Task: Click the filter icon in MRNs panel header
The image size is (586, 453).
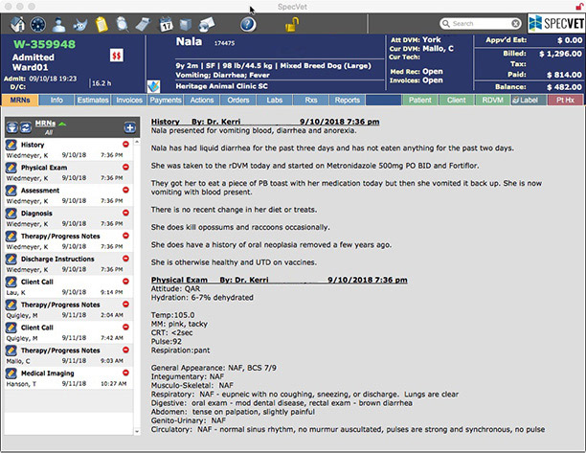Action: 11,127
